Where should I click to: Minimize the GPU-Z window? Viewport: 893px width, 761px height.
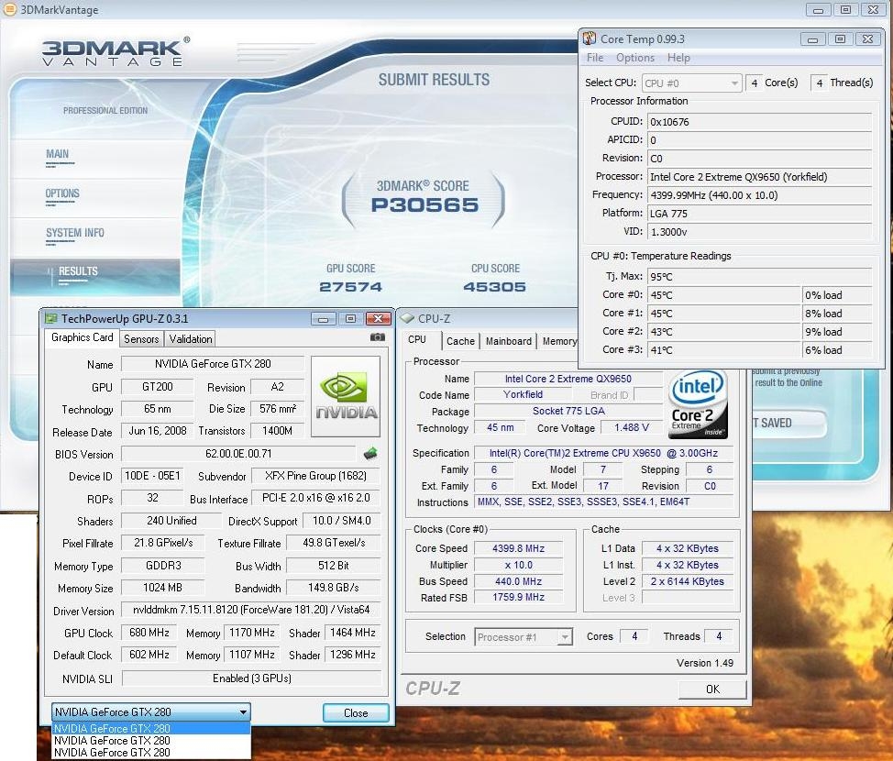(323, 319)
